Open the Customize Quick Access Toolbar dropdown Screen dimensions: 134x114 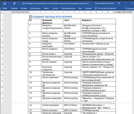pos(19,3)
